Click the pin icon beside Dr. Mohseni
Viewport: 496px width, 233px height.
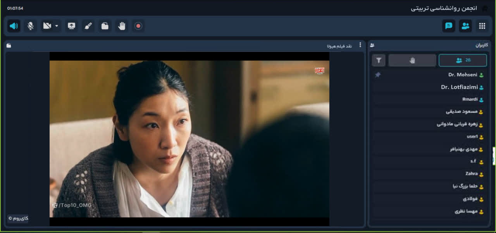click(x=378, y=75)
